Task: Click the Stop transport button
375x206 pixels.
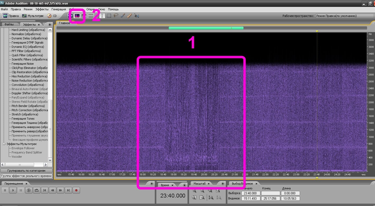Action: [5, 190]
